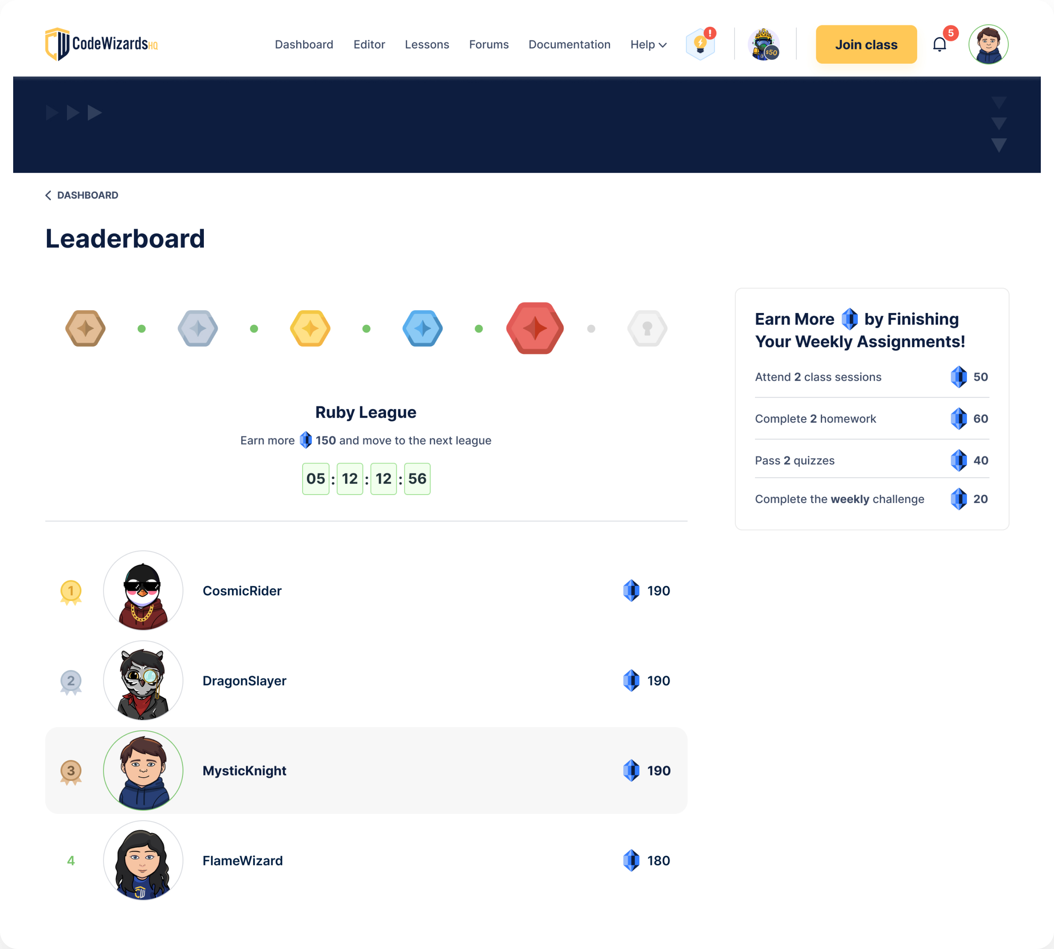Image resolution: width=1054 pixels, height=949 pixels.
Task: Click gem icon for Pass quizzes
Action: click(x=958, y=461)
